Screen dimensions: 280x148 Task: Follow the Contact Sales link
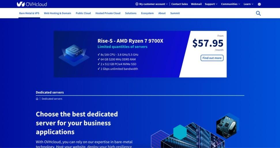179,4
